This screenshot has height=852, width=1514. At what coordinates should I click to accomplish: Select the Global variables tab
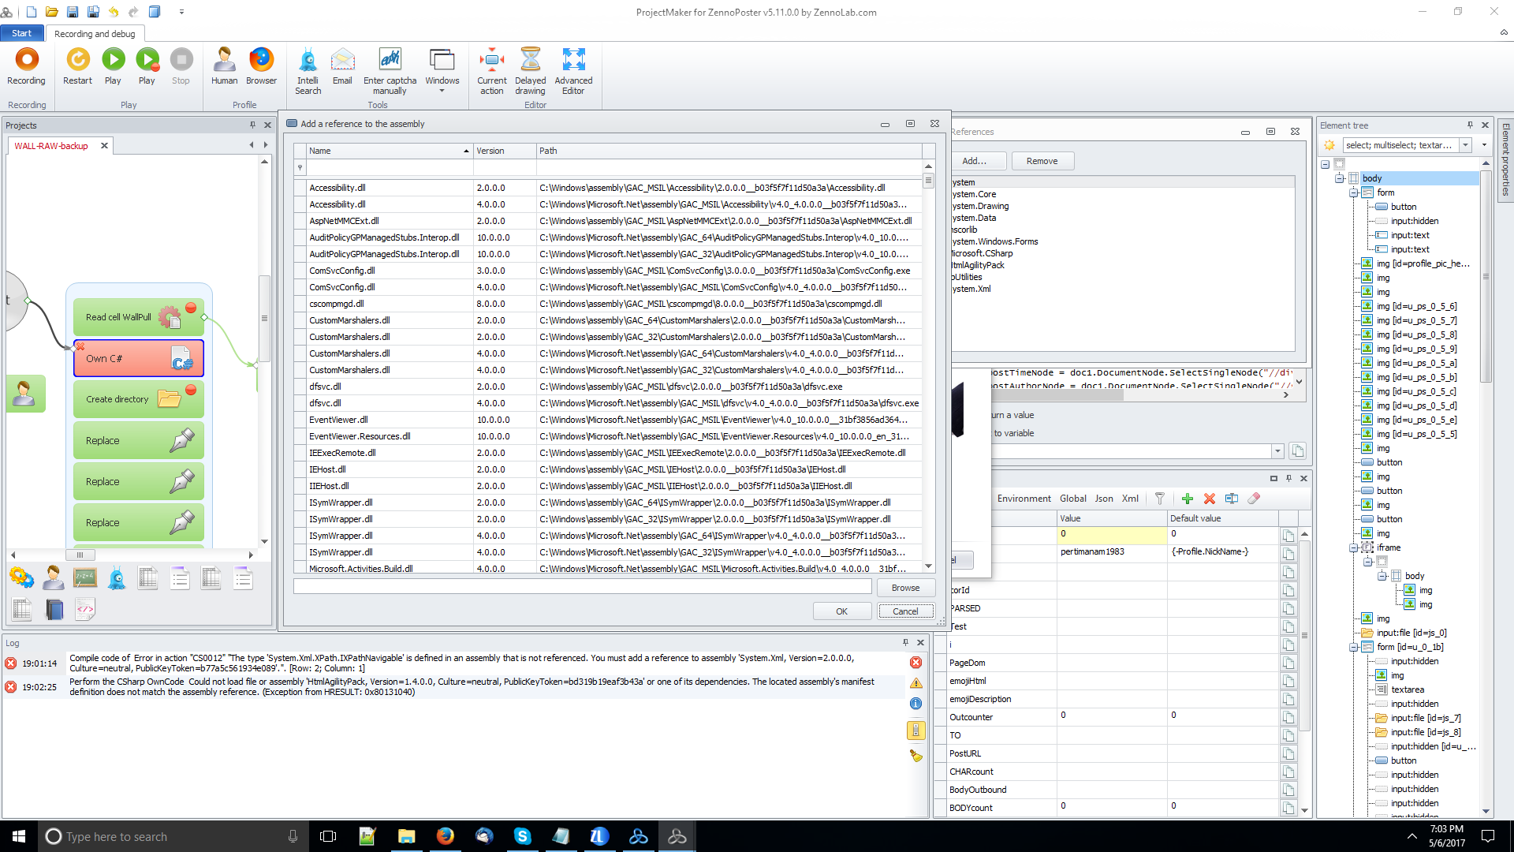coord(1072,499)
